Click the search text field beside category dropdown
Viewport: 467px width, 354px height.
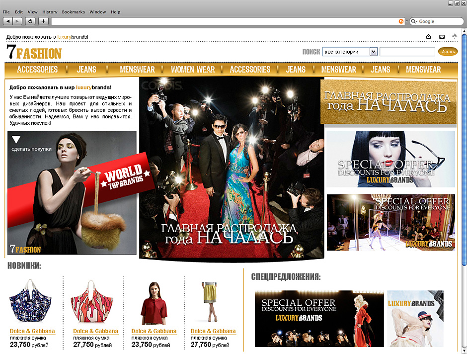(x=407, y=52)
